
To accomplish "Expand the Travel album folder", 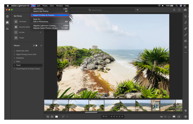I will tap(14, 65).
